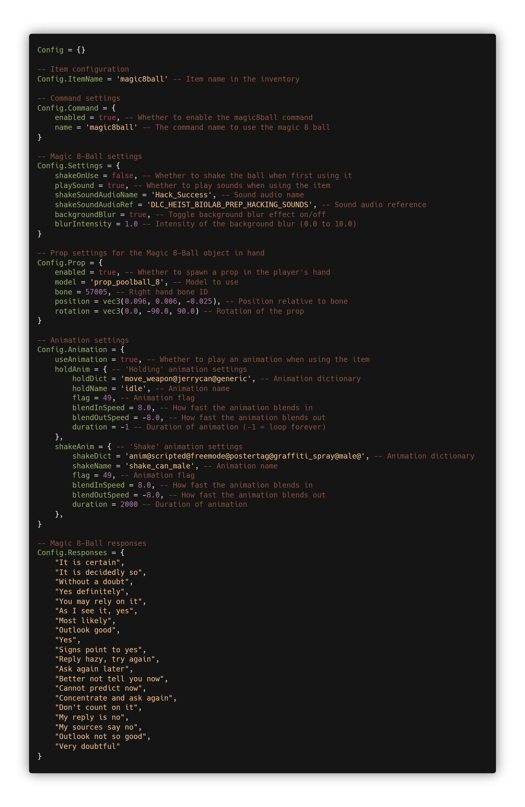Screen dimensions: 525x807
Task: Click the true value of backgroundBlur
Action: 137,214
